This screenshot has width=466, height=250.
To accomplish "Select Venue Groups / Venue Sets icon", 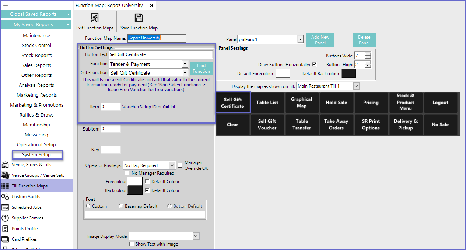I will (5, 175).
